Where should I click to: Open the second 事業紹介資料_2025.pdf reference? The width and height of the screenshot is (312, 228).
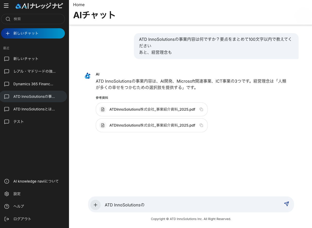[152, 125]
